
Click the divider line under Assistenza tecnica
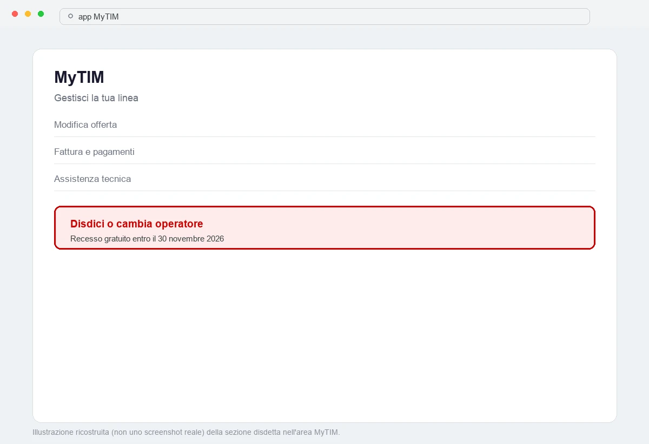[x=325, y=191]
